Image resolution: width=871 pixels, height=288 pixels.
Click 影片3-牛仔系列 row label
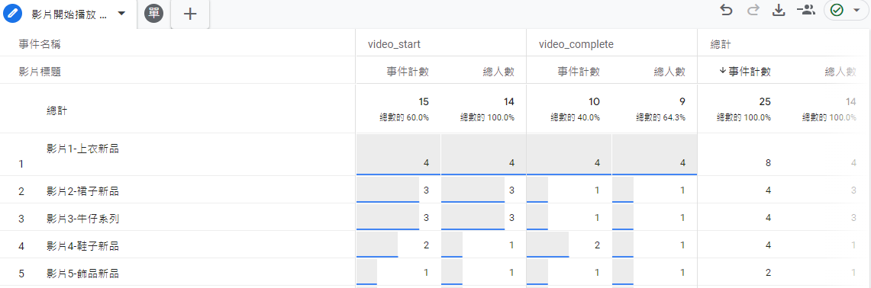(82, 219)
